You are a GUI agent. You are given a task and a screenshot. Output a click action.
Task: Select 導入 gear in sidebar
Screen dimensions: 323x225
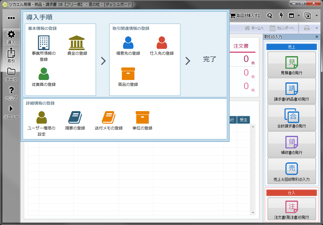pos(11,37)
